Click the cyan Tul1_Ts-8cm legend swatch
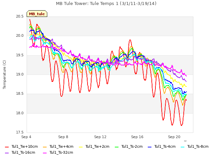213x159 pixels. point(183,147)
